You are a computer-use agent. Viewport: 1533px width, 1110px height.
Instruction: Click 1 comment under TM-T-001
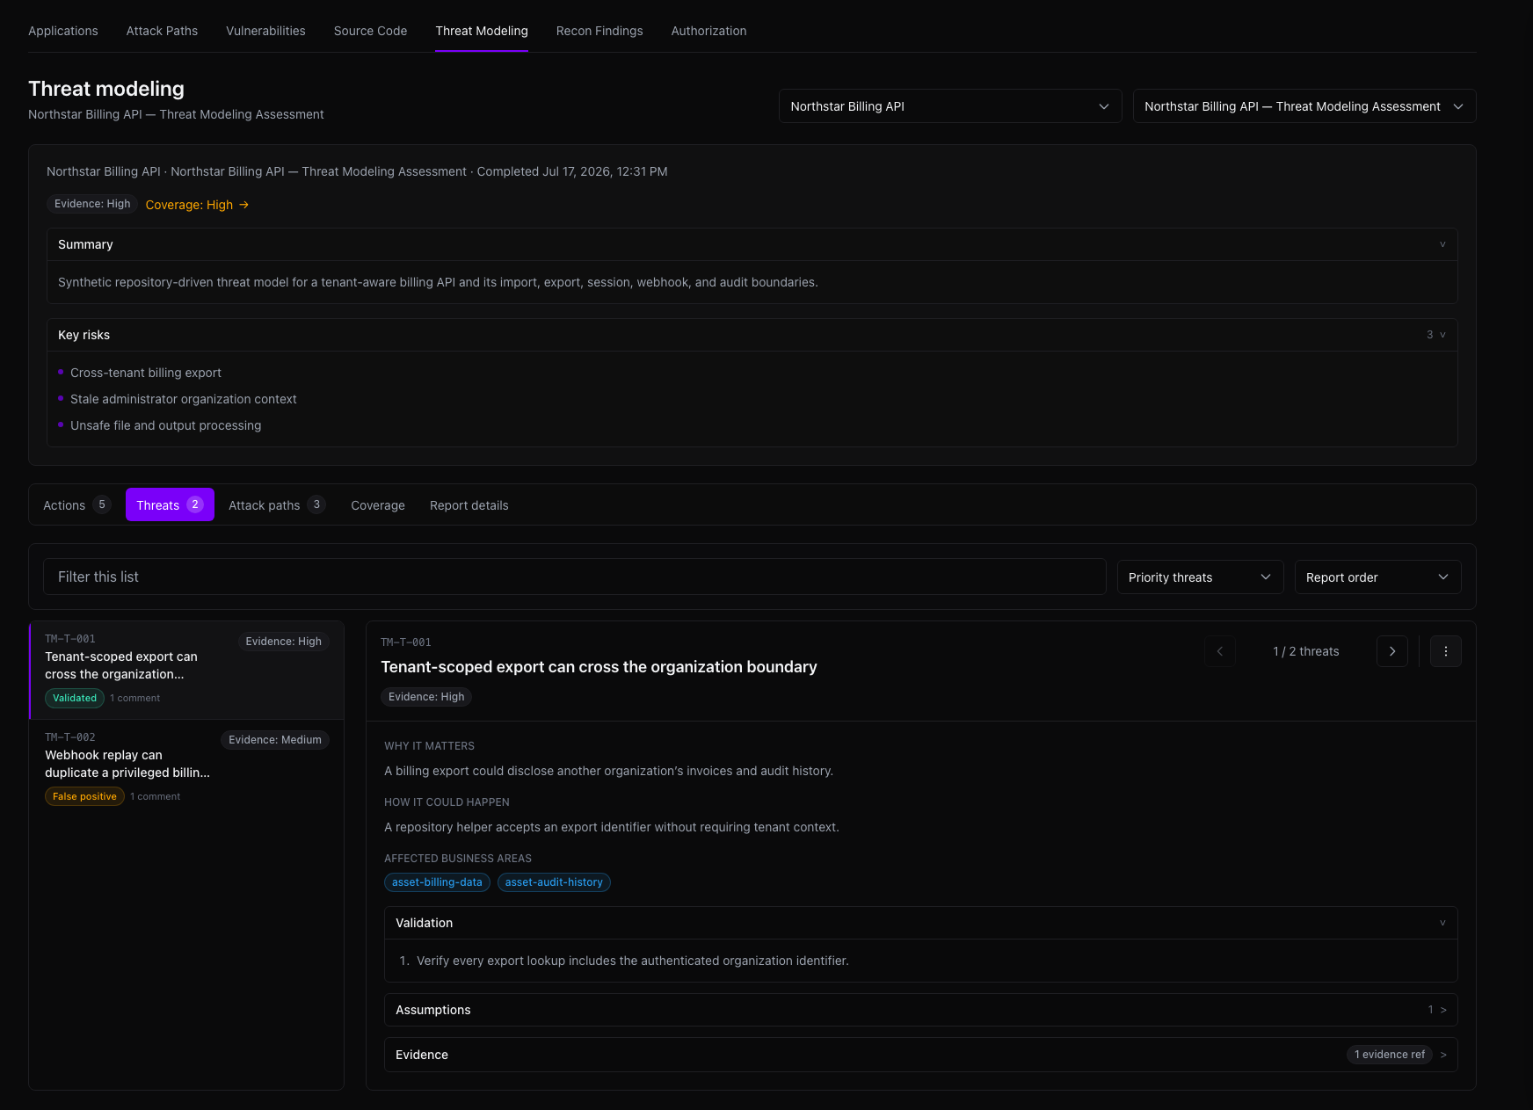135,698
